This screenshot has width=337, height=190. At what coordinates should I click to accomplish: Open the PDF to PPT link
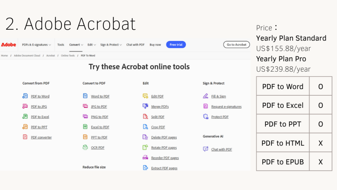click(x=39, y=127)
